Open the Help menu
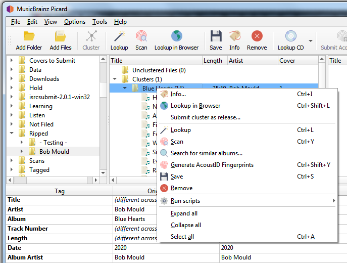This screenshot has height=263, width=347. [x=120, y=22]
